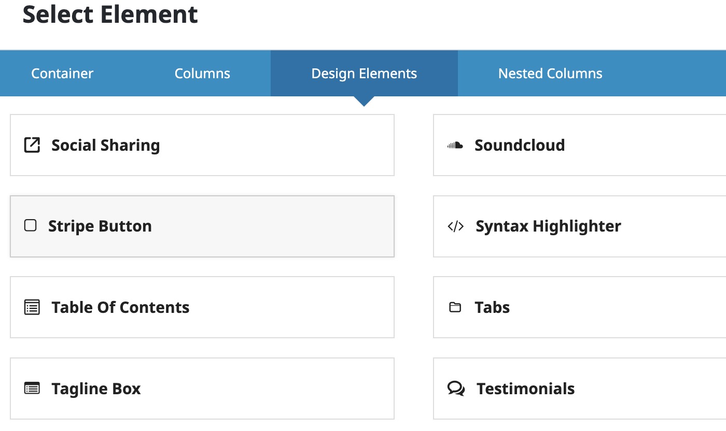Viewport: 726px width, 431px height.
Task: Open the Columns tab
Action: (x=202, y=74)
